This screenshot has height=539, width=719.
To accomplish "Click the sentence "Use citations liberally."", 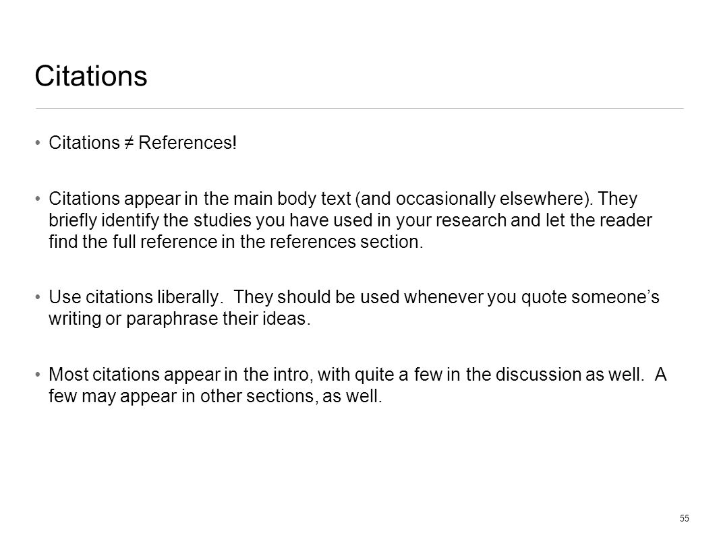I will click(136, 297).
